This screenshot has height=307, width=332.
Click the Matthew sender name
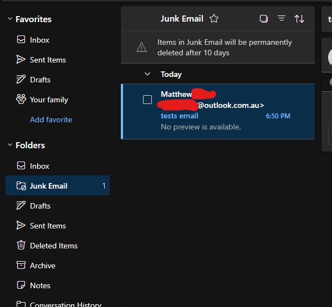tap(176, 94)
